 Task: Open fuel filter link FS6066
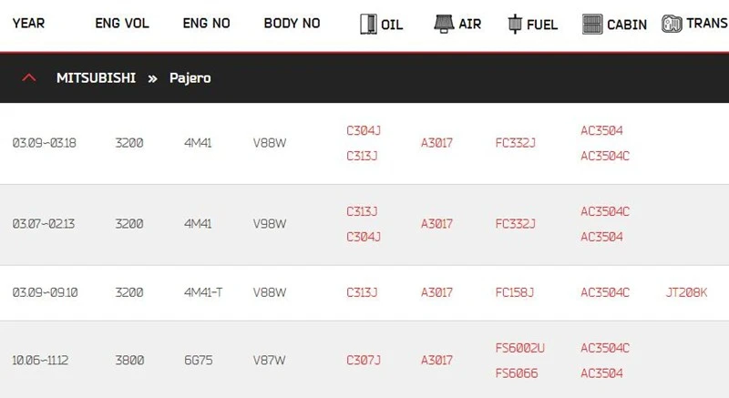517,372
